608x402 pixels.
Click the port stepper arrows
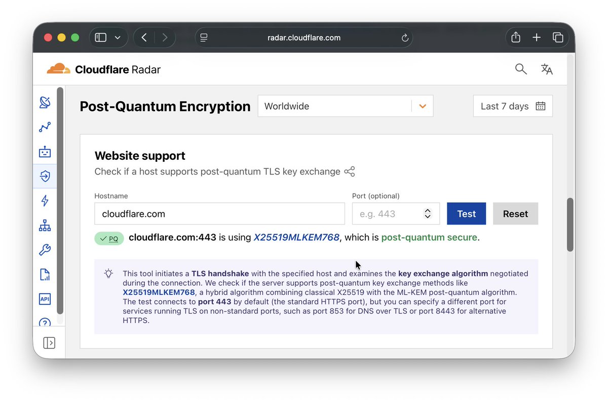click(428, 214)
